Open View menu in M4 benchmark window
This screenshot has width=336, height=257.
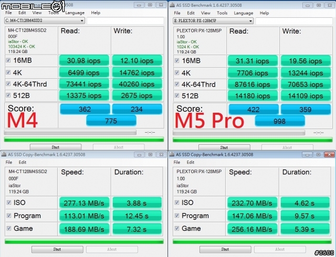37,13
